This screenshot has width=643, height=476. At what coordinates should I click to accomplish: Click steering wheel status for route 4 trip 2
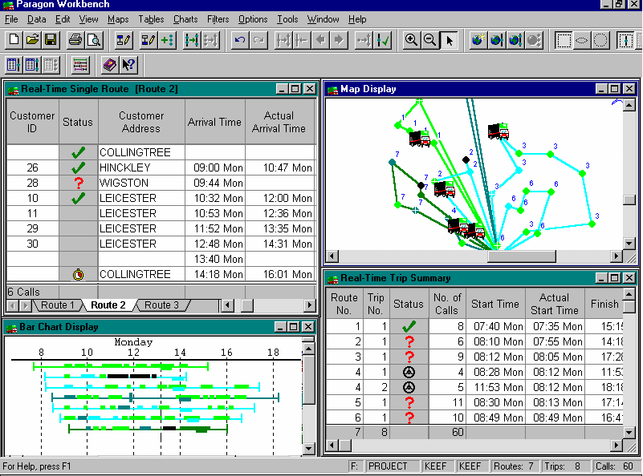pos(409,387)
